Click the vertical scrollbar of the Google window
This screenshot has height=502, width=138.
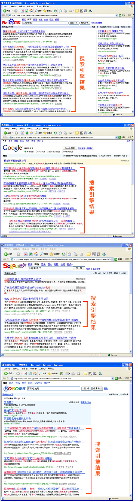132,187
